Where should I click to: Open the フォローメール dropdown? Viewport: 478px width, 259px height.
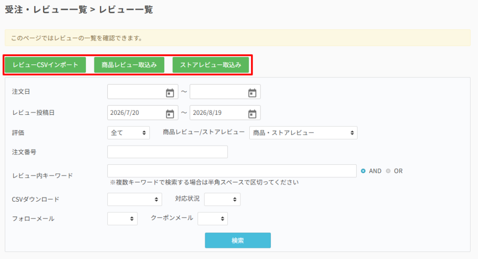coord(122,218)
